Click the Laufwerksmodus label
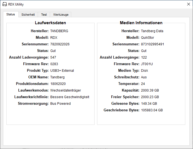 coord(34,90)
